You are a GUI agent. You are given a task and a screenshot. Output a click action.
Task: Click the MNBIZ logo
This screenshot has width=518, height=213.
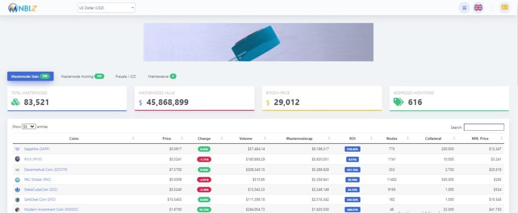pos(22,8)
